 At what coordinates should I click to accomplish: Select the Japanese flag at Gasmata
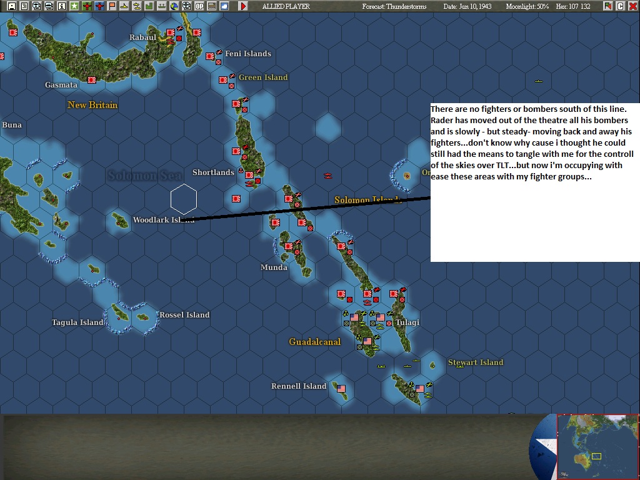click(x=92, y=80)
